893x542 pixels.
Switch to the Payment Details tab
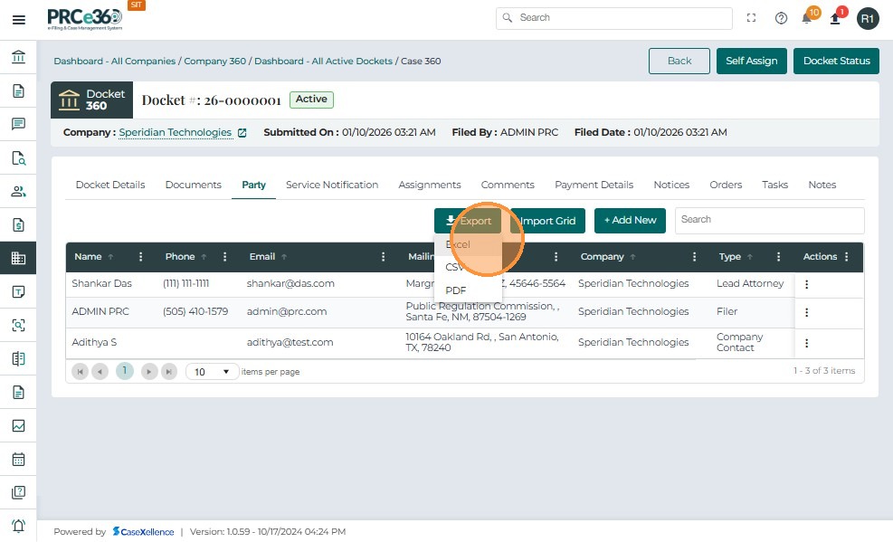[x=594, y=185]
